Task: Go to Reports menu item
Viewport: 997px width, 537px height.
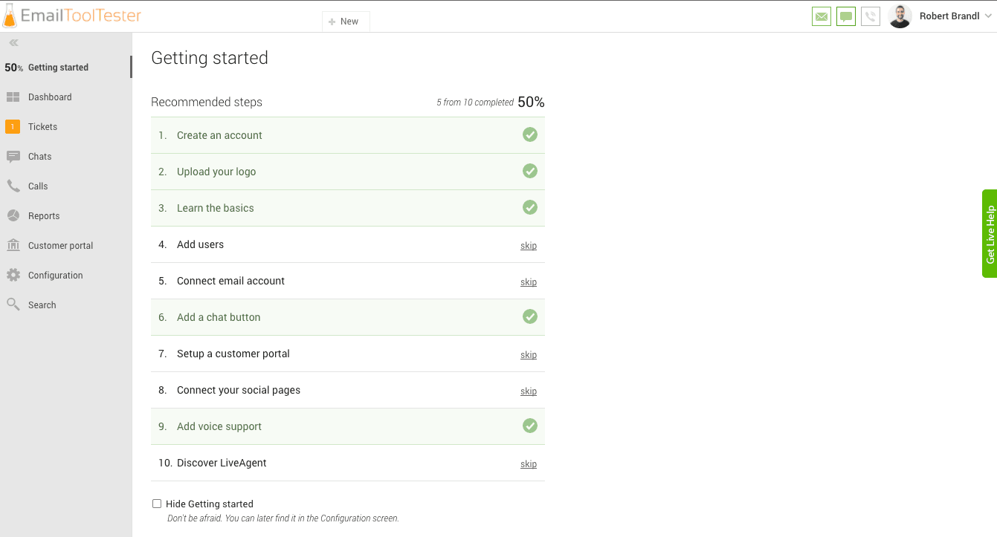Action: tap(44, 216)
